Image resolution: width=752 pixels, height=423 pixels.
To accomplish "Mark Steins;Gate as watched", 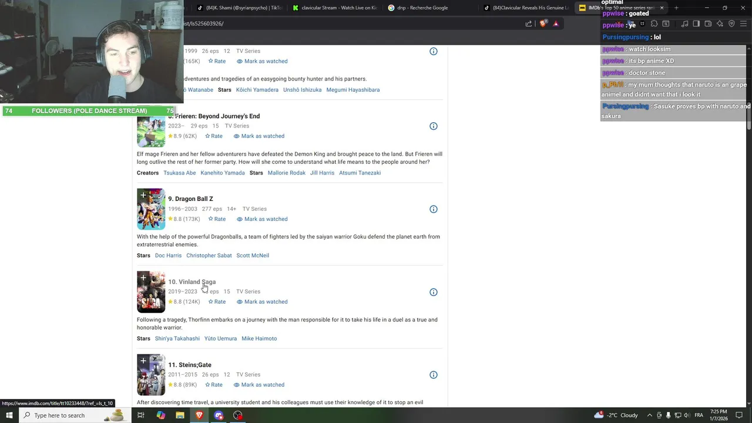I will [x=259, y=385].
